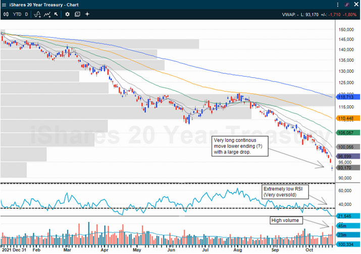361x254 pixels.
Task: Click the RSI value label 21,545
Action: (348, 216)
